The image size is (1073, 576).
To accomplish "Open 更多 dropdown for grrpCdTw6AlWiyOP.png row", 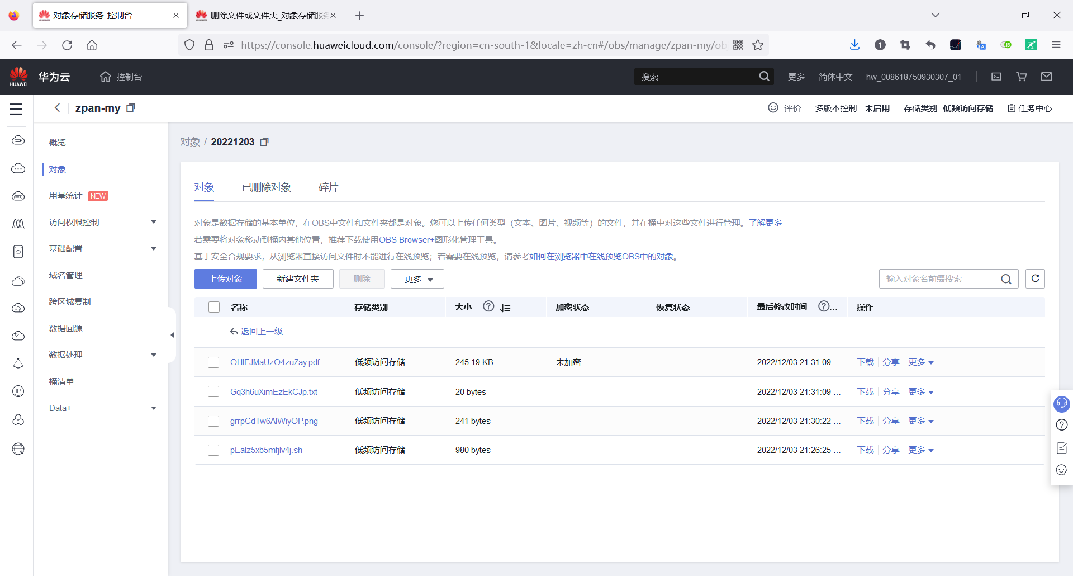I will coord(921,421).
